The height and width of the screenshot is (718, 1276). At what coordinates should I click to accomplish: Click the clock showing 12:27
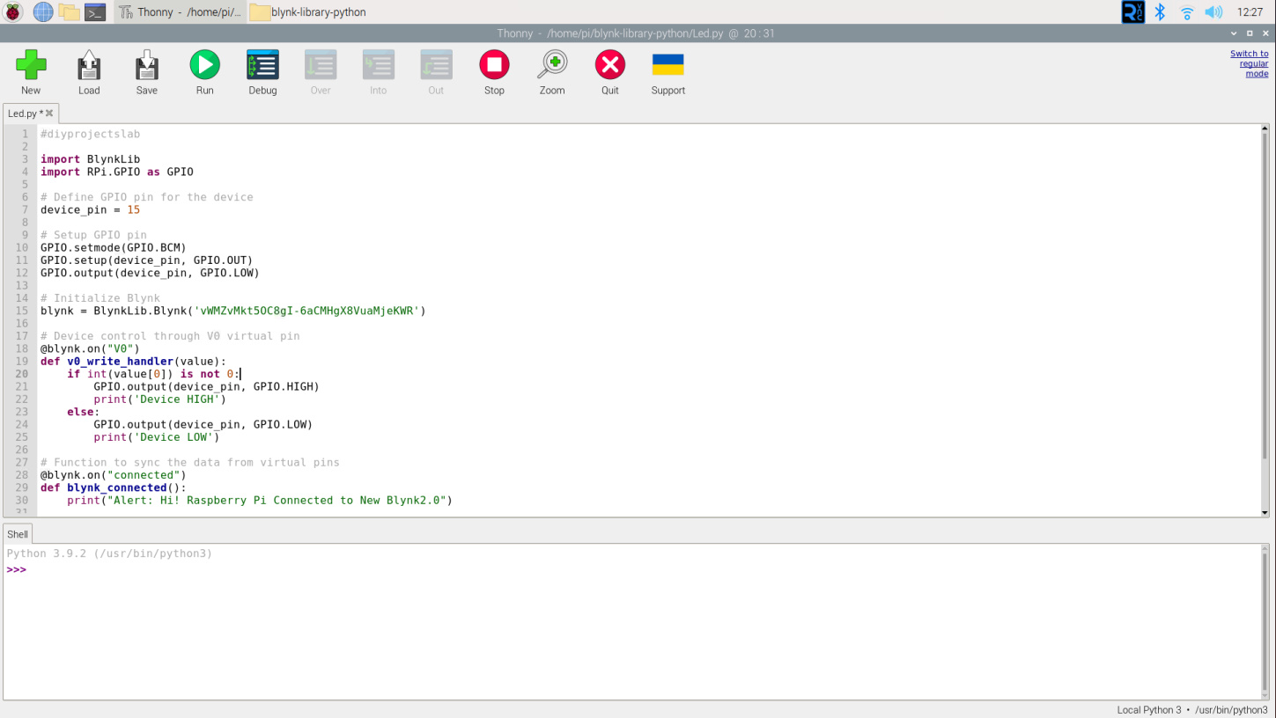tap(1250, 11)
